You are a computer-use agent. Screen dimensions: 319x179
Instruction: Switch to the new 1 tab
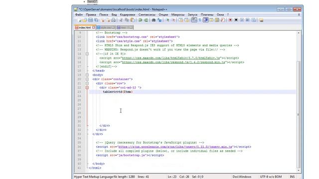[125, 27]
